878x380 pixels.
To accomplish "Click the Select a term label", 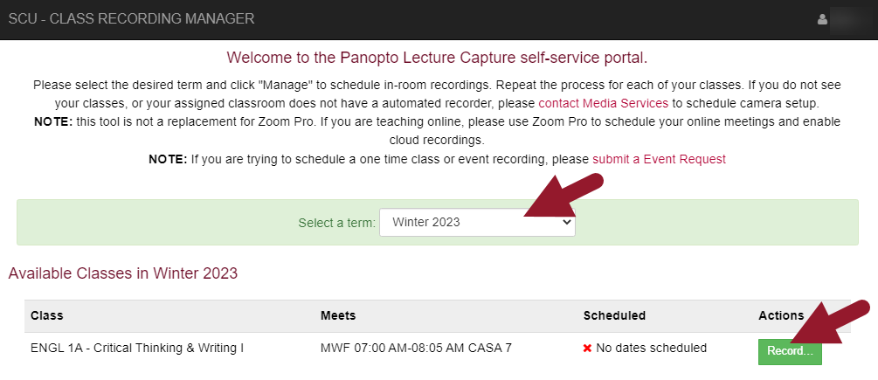I will (x=336, y=223).
